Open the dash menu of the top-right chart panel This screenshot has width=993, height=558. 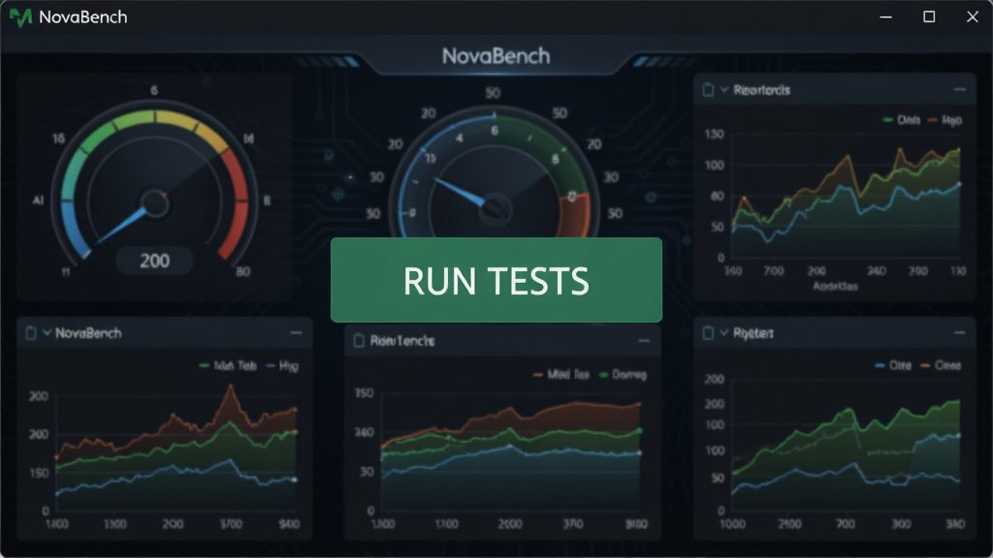tap(960, 90)
